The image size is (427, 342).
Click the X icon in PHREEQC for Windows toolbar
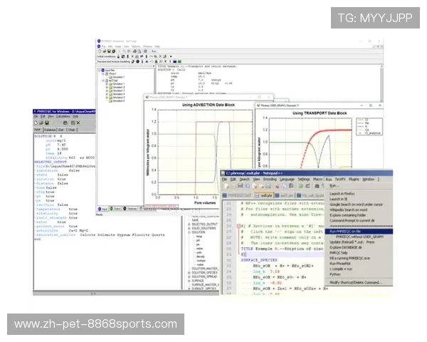pyautogui.click(x=78, y=123)
